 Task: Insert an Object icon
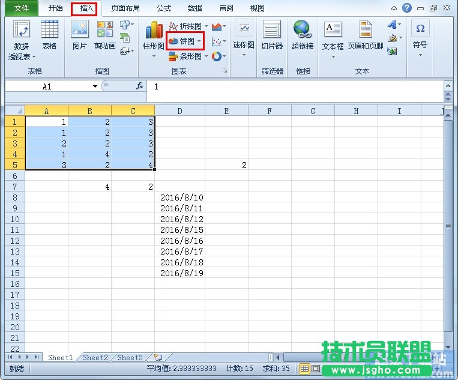(x=392, y=51)
